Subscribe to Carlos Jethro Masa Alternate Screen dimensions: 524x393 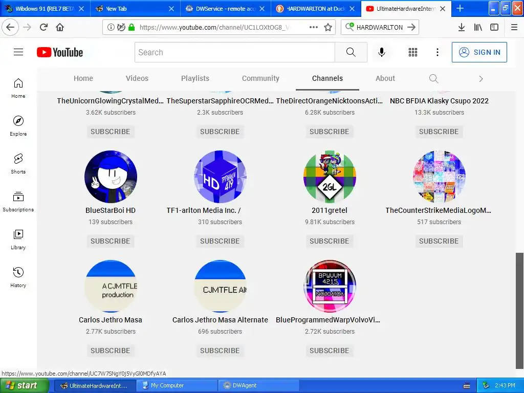point(220,351)
